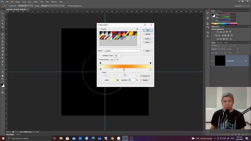Open File Explorer from the taskbar
Screen dimensions: 251x141
click(x=61, y=138)
